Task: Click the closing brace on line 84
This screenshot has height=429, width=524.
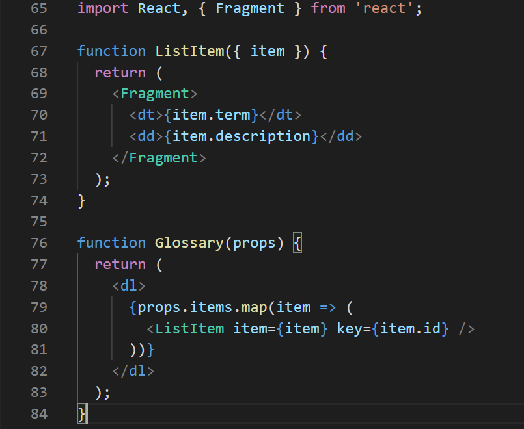Action: point(81,413)
